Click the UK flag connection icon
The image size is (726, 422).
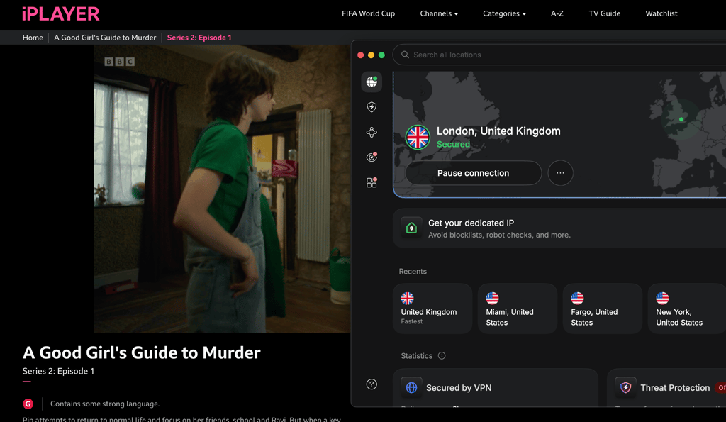pos(418,137)
